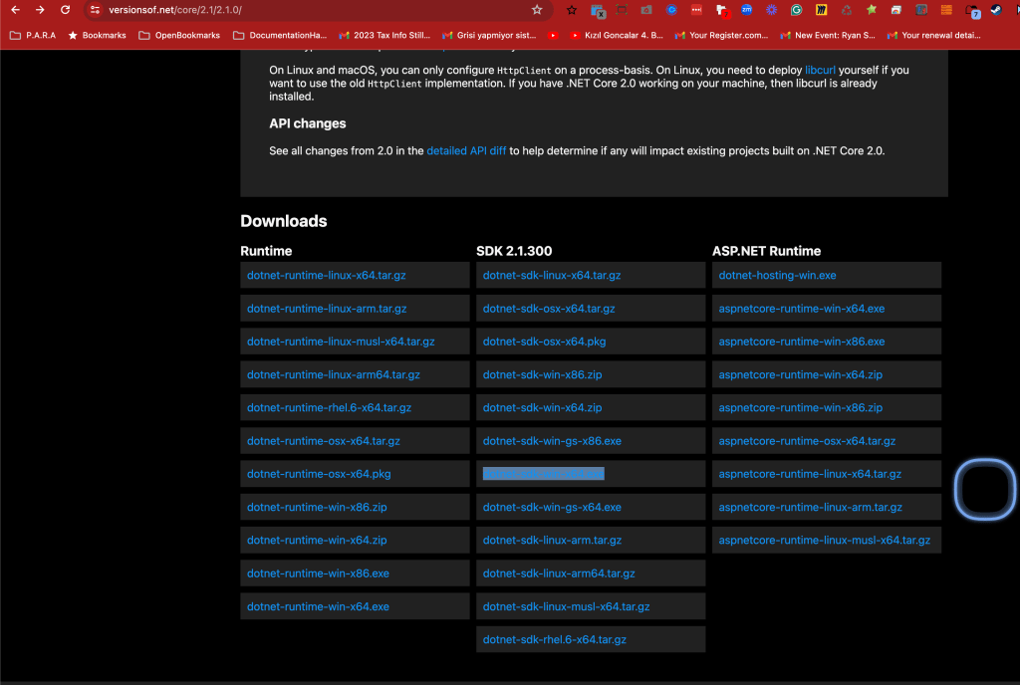Click the grey recycle arrows extension
Image resolution: width=1020 pixels, height=685 pixels.
point(847,10)
